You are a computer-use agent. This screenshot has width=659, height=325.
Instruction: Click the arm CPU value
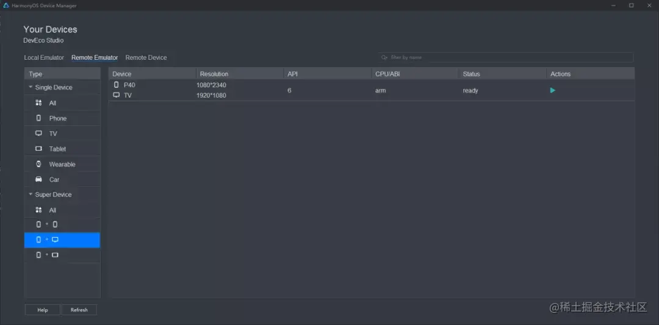380,90
